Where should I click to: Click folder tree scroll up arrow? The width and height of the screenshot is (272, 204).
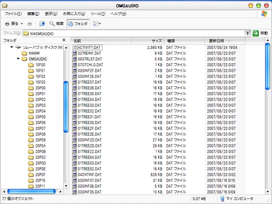point(66,47)
